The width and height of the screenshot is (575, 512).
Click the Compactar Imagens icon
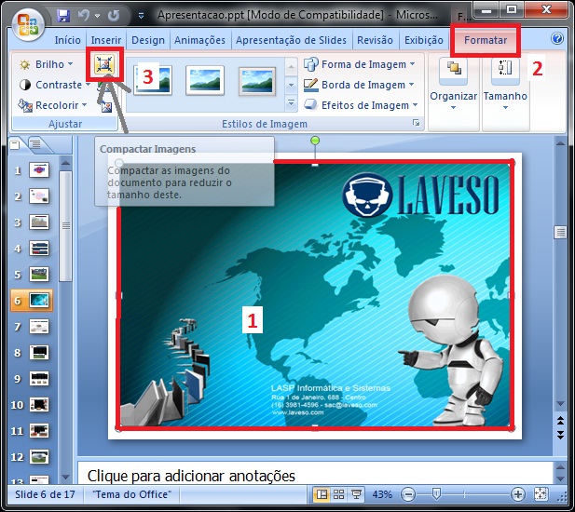(104, 64)
